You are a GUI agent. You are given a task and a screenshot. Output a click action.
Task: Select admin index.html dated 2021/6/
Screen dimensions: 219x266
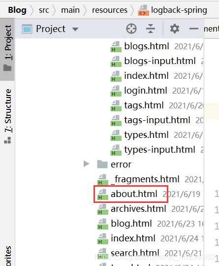pyautogui.click(x=146, y=76)
